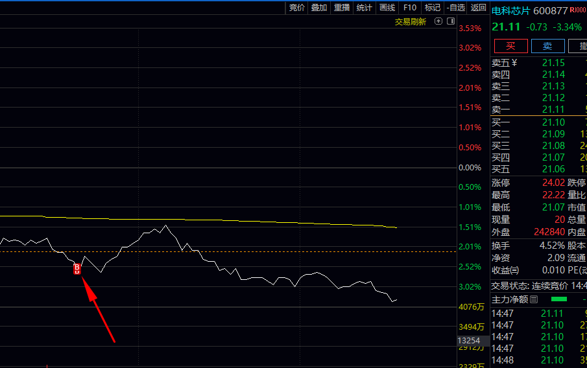Select 卖二 price 21.12
587x368 pixels.
coord(553,98)
